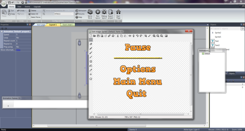Screen dimensions: 245x131
Task: Click the Crop image icon
Action: [146, 36]
